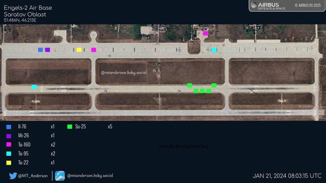Click the Airbus Defence & Space logo
Image resolution: width=326 pixels, height=183 pixels.
click(268, 6)
